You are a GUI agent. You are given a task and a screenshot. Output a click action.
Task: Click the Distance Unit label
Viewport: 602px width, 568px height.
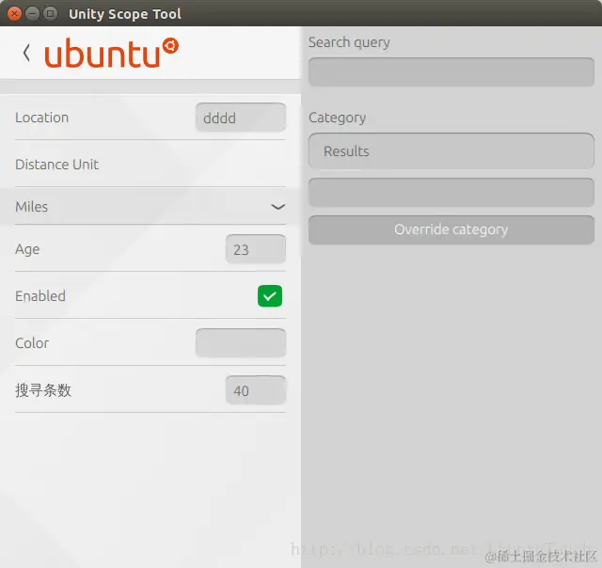pos(56,165)
